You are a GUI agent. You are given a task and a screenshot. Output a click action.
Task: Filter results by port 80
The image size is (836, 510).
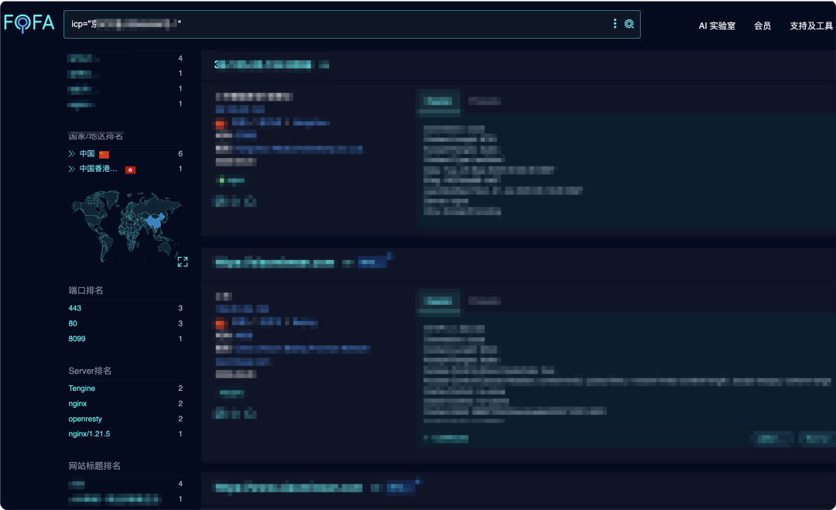pyautogui.click(x=73, y=323)
